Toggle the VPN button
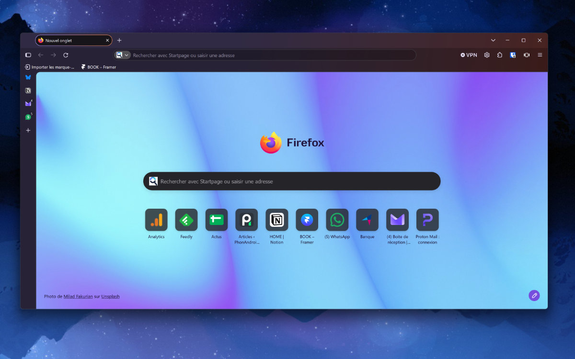This screenshot has width=575, height=359. 469,55
